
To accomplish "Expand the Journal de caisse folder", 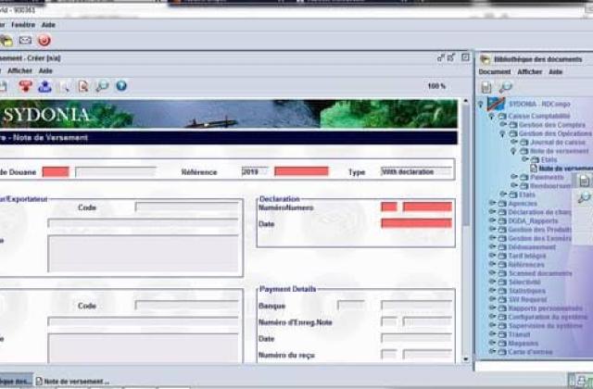I will pos(514,142).
